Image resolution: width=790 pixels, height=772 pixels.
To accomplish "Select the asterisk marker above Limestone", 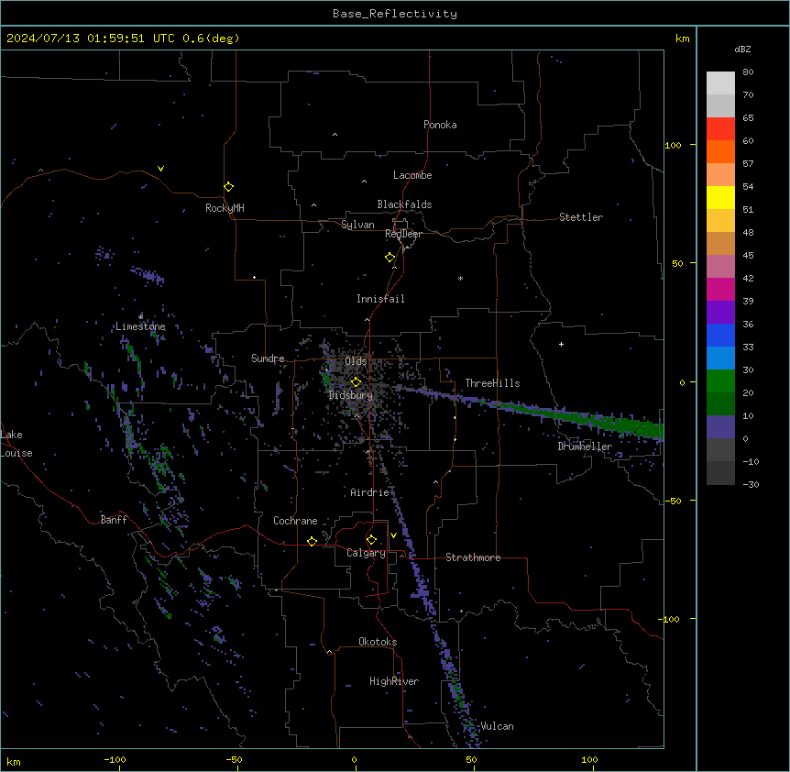I will coord(140,316).
